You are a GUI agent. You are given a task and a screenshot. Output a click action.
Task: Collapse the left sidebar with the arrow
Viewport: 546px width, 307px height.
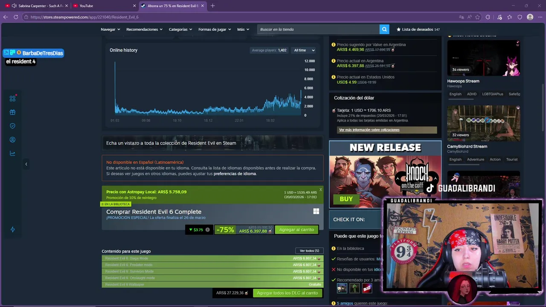click(x=26, y=164)
